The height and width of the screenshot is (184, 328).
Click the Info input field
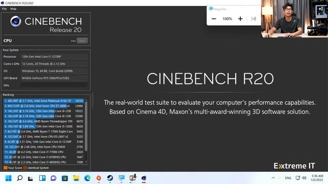coord(54,85)
